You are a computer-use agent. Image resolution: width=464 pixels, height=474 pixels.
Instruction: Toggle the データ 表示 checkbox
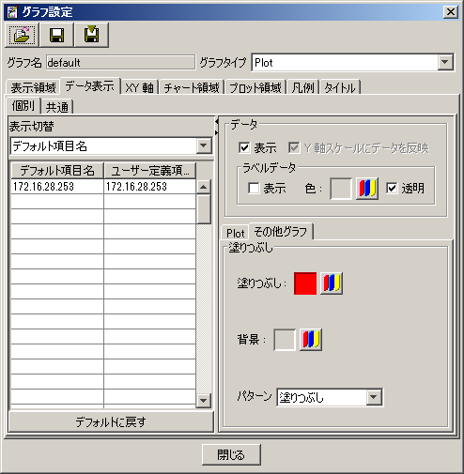coord(244,147)
